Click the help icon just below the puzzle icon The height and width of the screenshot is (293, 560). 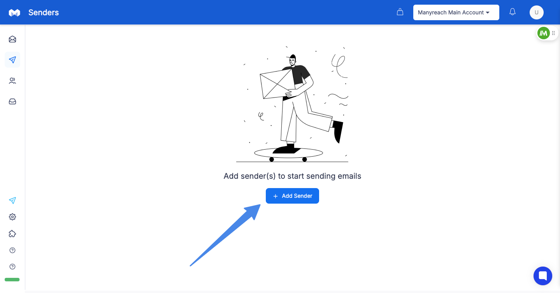point(12,250)
